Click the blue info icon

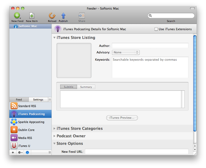click(27, 153)
